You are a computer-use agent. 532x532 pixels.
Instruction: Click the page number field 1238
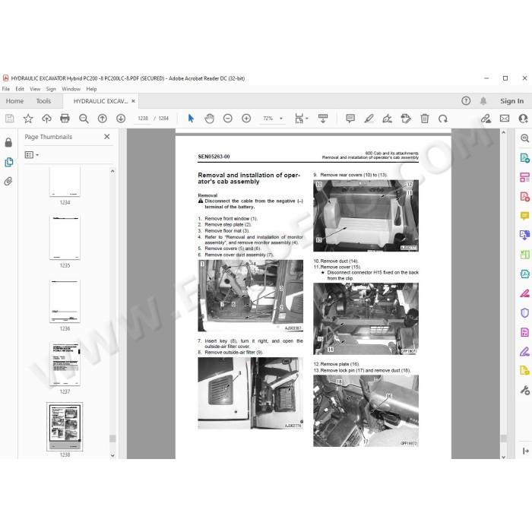click(143, 119)
